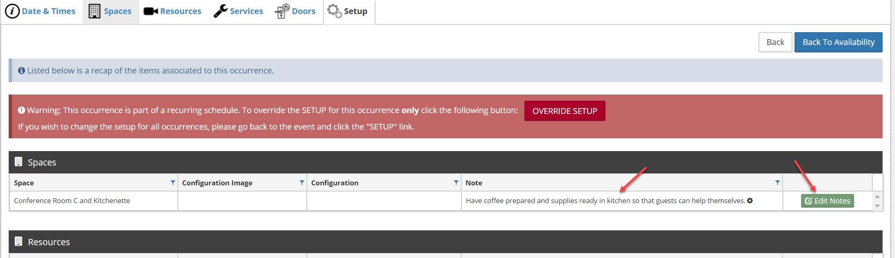Click the OVERRIDE SETUP button

[x=565, y=111]
